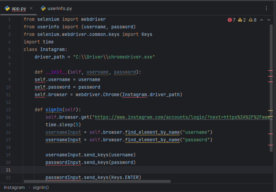
Task: Click the topmost red error stripe mark
Action: pyautogui.click(x=270, y=71)
